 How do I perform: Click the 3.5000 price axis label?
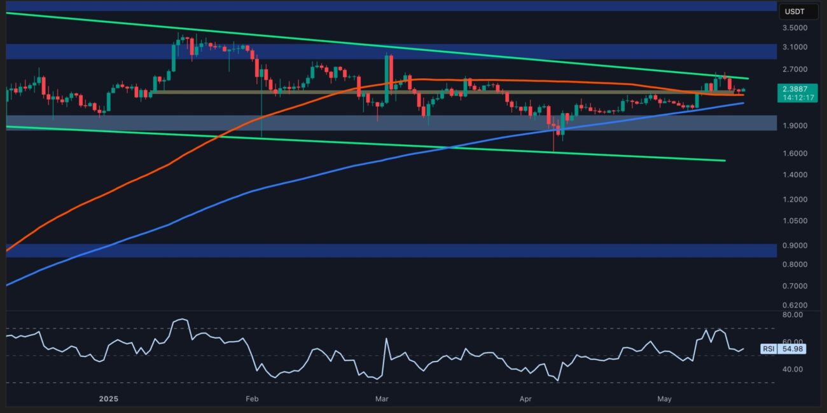tap(796, 28)
